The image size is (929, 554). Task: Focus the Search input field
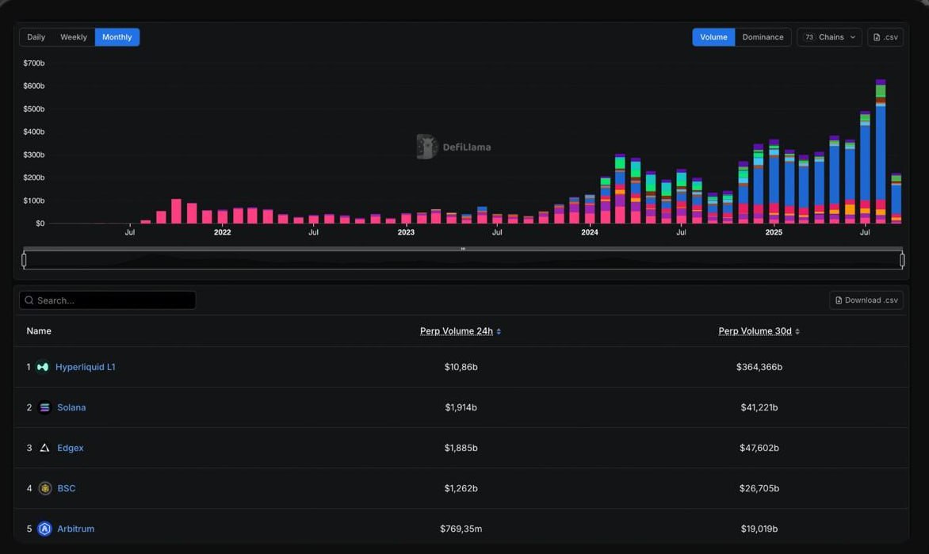click(107, 300)
